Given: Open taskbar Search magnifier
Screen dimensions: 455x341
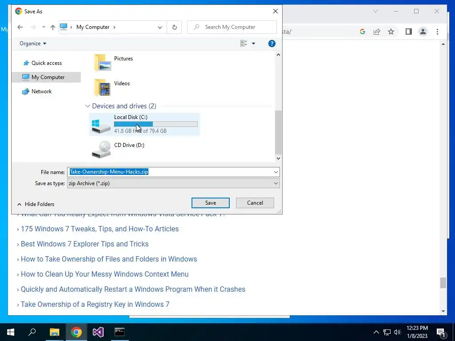Looking at the screenshot, I should [32, 332].
